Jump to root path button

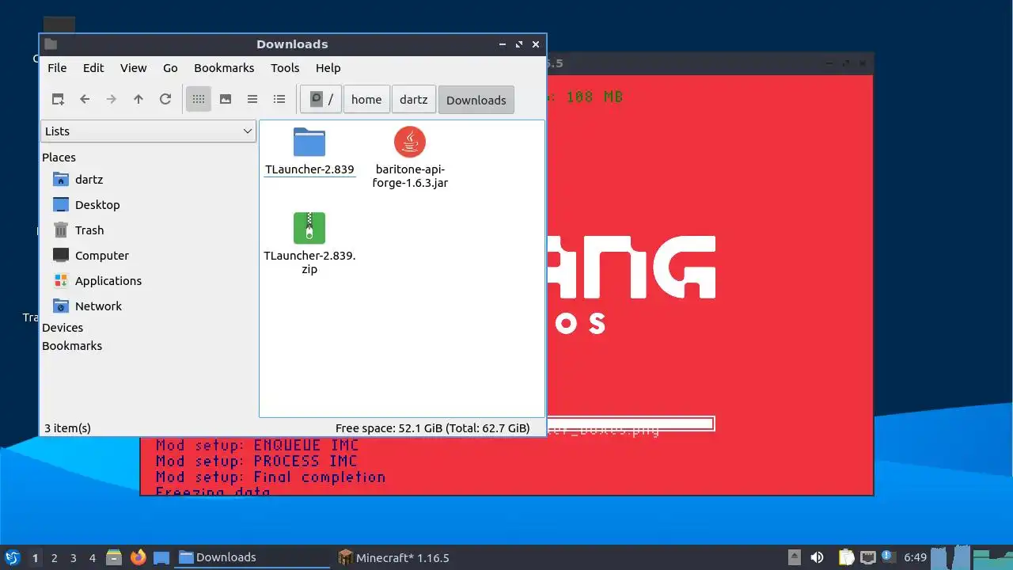tap(321, 100)
